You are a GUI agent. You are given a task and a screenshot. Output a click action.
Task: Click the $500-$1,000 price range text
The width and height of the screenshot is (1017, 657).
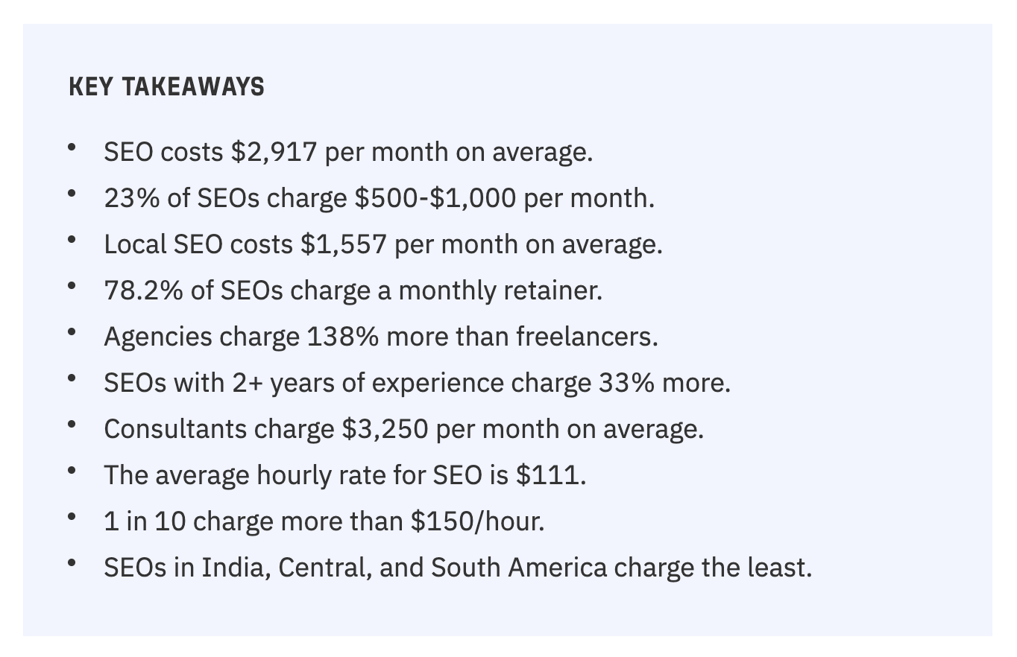tap(434, 198)
